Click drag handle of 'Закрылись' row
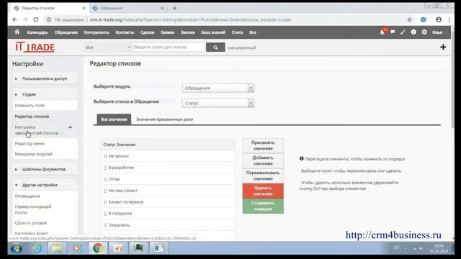 pyautogui.click(x=105, y=225)
